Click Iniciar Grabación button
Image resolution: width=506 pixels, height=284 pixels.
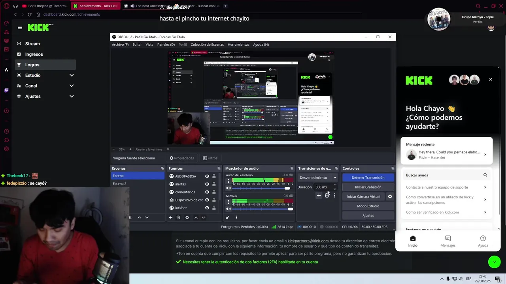tap(368, 187)
